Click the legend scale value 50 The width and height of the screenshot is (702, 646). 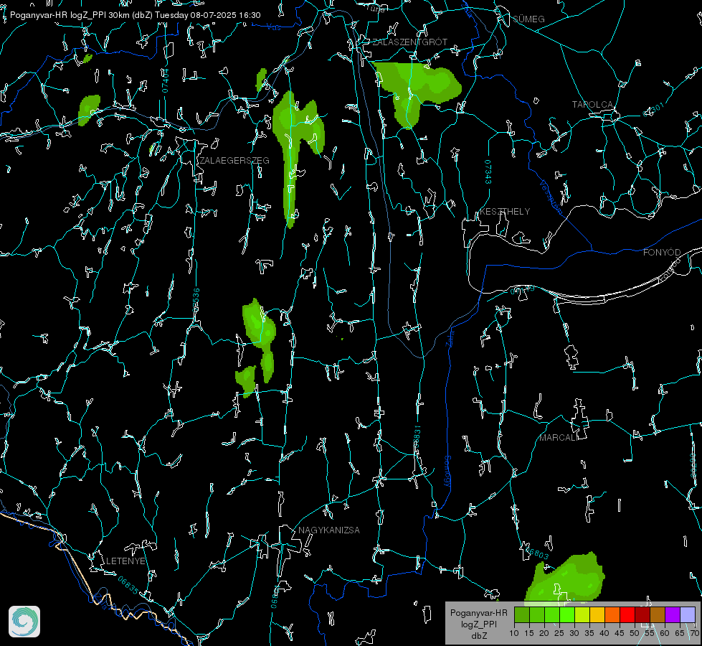click(635, 633)
